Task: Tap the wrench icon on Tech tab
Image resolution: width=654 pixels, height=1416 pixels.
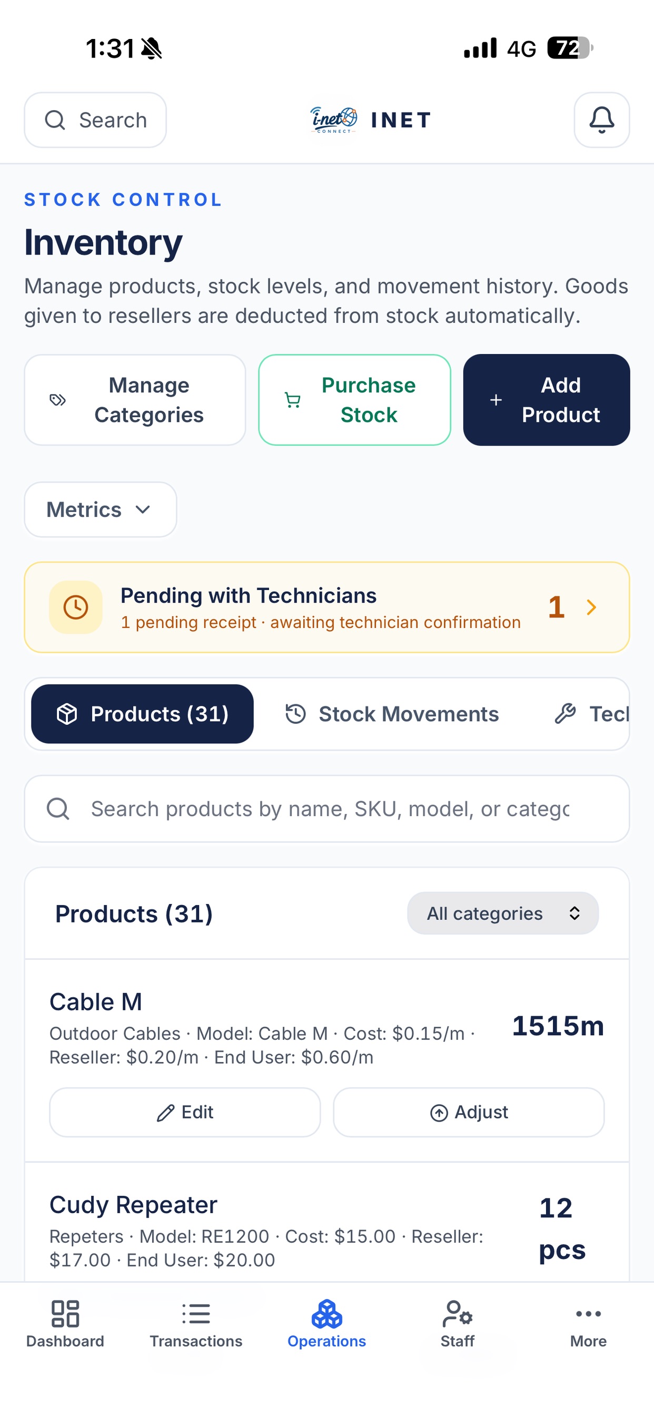Action: click(x=565, y=713)
